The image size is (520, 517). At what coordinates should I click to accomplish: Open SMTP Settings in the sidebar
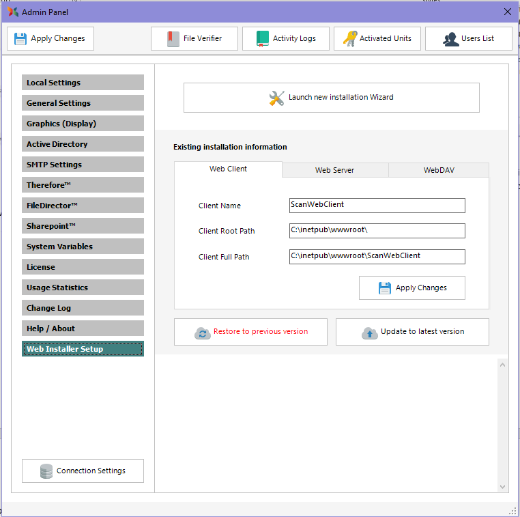coord(83,165)
